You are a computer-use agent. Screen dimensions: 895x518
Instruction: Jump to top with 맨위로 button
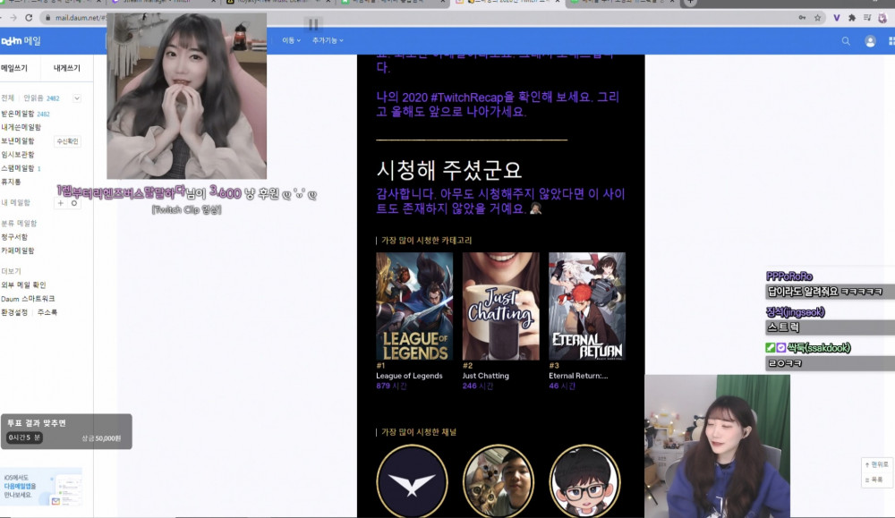coord(877,464)
